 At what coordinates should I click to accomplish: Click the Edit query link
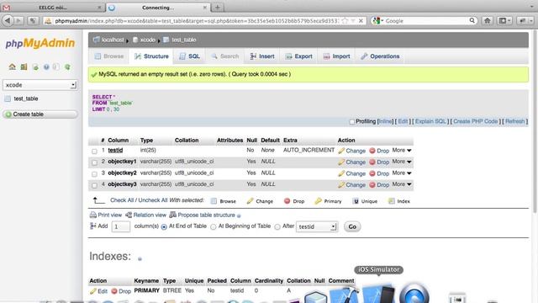click(x=403, y=121)
